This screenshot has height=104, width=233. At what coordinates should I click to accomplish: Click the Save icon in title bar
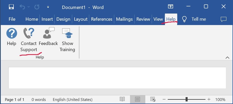(x=11, y=7)
